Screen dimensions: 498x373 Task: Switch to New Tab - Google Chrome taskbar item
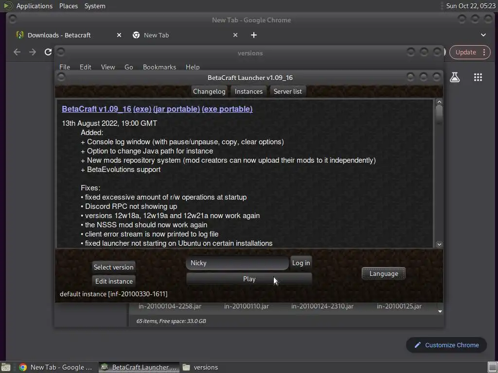pos(56,367)
